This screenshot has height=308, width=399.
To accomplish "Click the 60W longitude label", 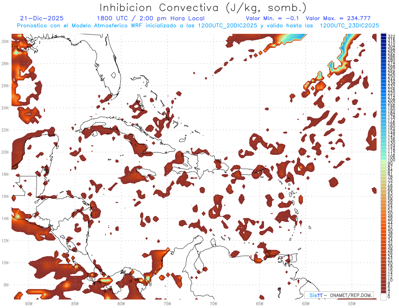I will tap(306, 304).
